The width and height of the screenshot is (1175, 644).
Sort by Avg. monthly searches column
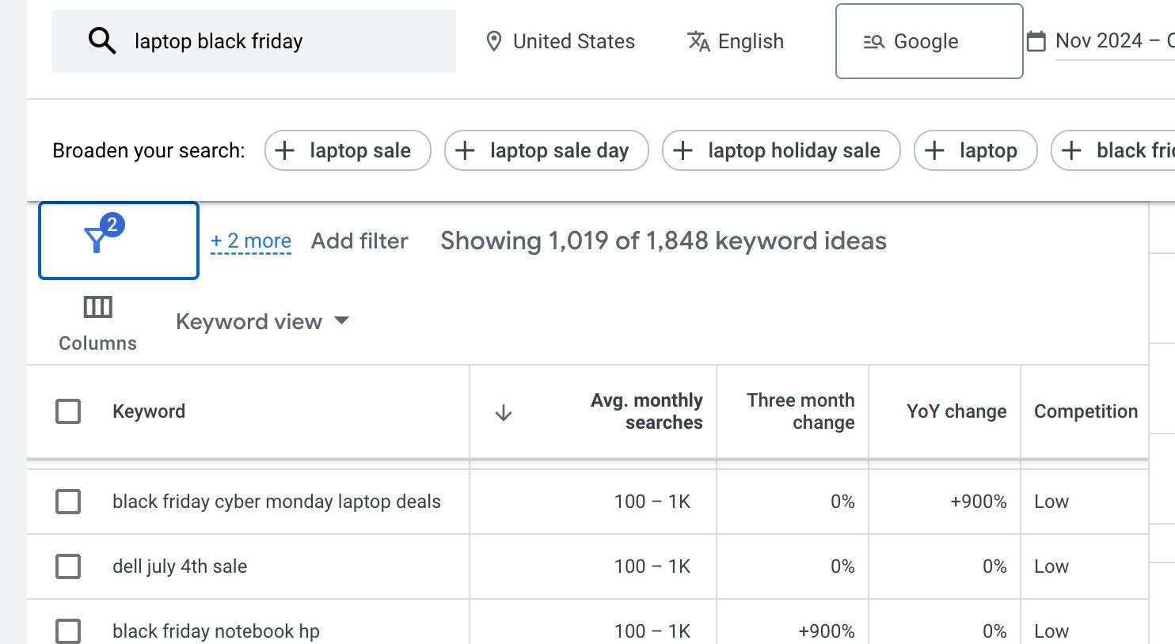(x=646, y=411)
